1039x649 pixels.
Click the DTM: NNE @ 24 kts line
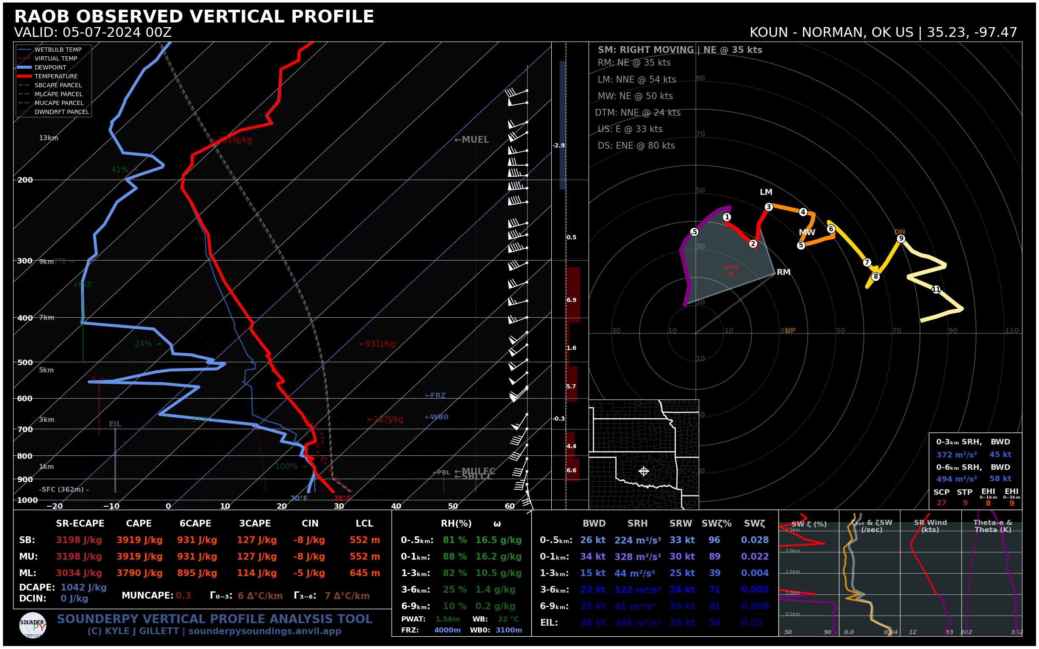click(x=638, y=112)
